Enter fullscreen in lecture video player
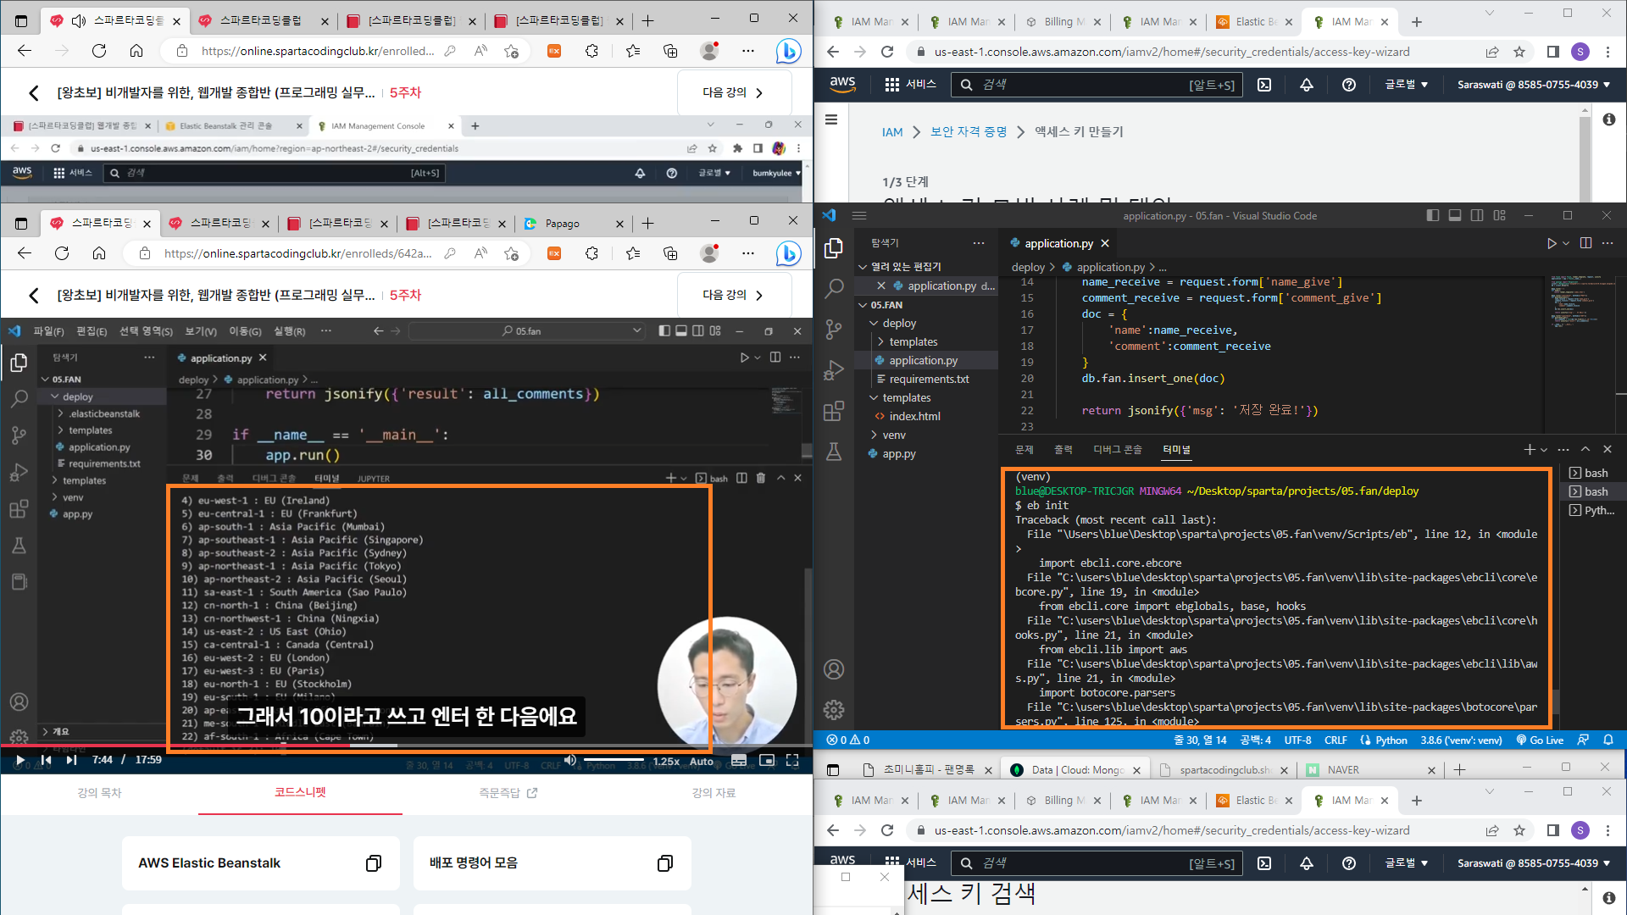The image size is (1627, 915). (792, 760)
